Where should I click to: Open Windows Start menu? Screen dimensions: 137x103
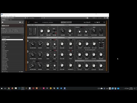click(2, 88)
